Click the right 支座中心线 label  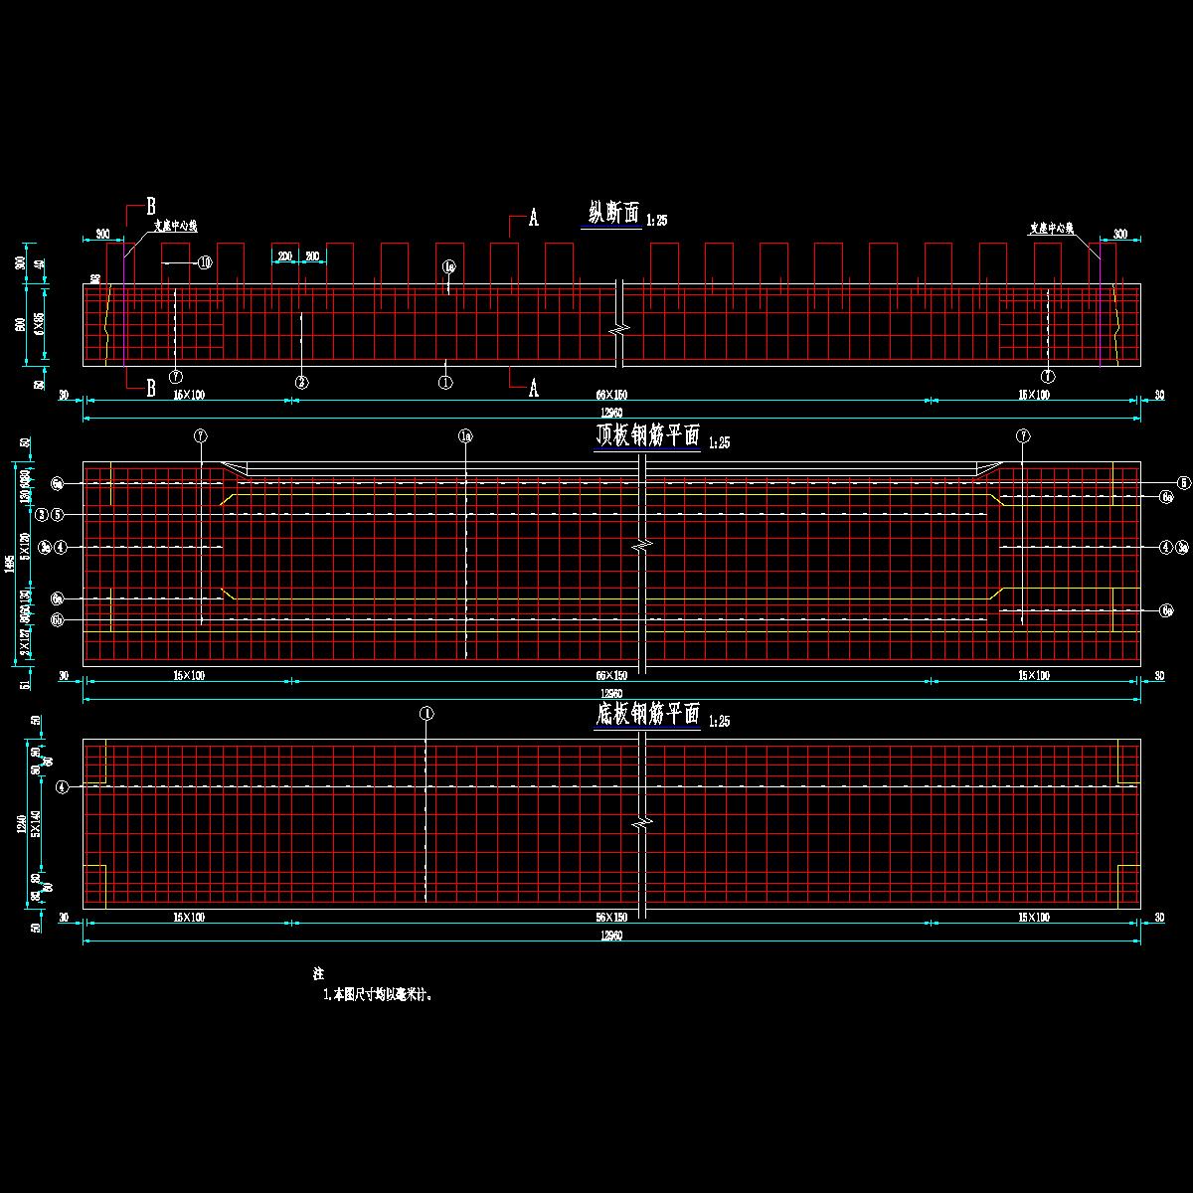click(1052, 228)
